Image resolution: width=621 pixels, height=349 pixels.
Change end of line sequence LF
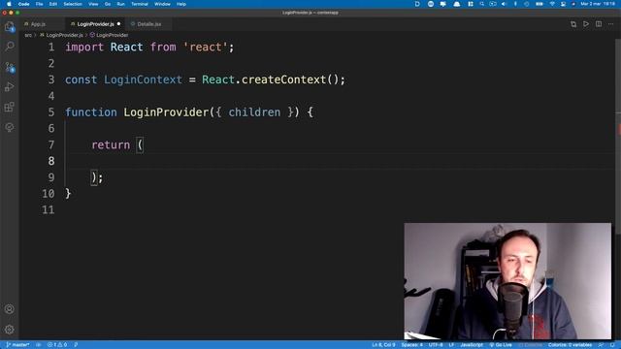pyautogui.click(x=451, y=345)
